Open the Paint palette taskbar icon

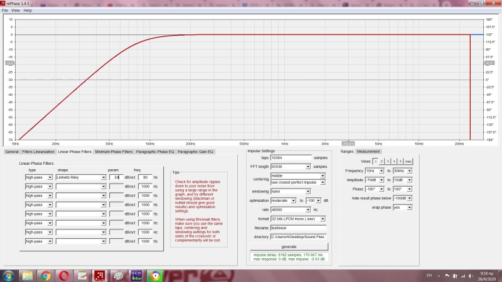(x=119, y=275)
